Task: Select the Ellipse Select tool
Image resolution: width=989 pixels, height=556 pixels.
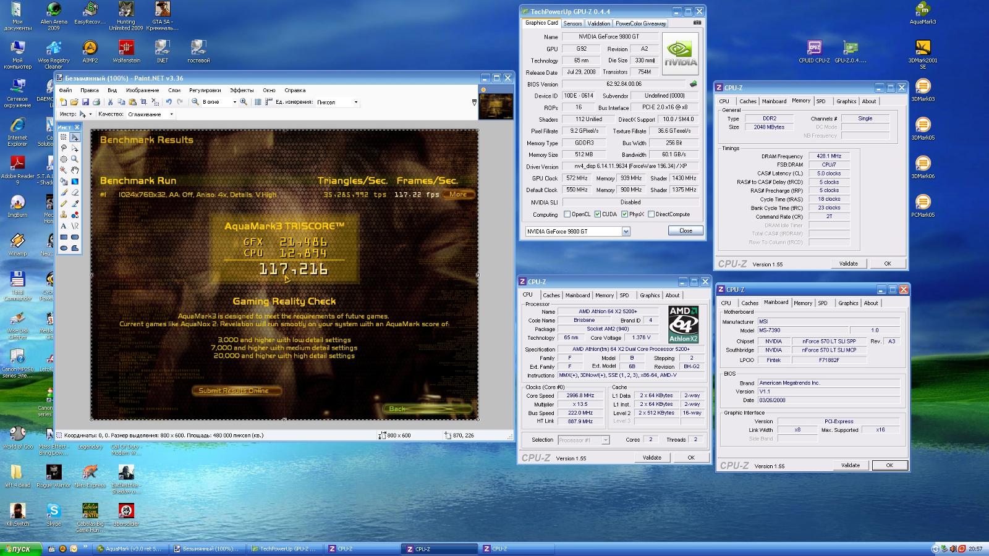Action: click(x=63, y=159)
